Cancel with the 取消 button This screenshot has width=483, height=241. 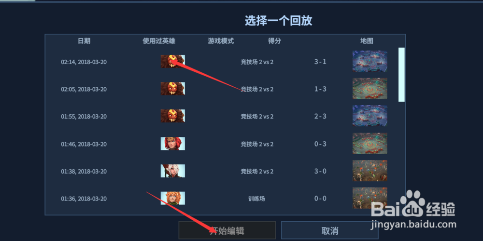pyautogui.click(x=329, y=230)
